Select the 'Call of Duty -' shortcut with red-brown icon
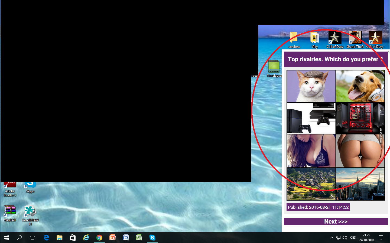This screenshot has width=390, height=243. click(x=375, y=39)
